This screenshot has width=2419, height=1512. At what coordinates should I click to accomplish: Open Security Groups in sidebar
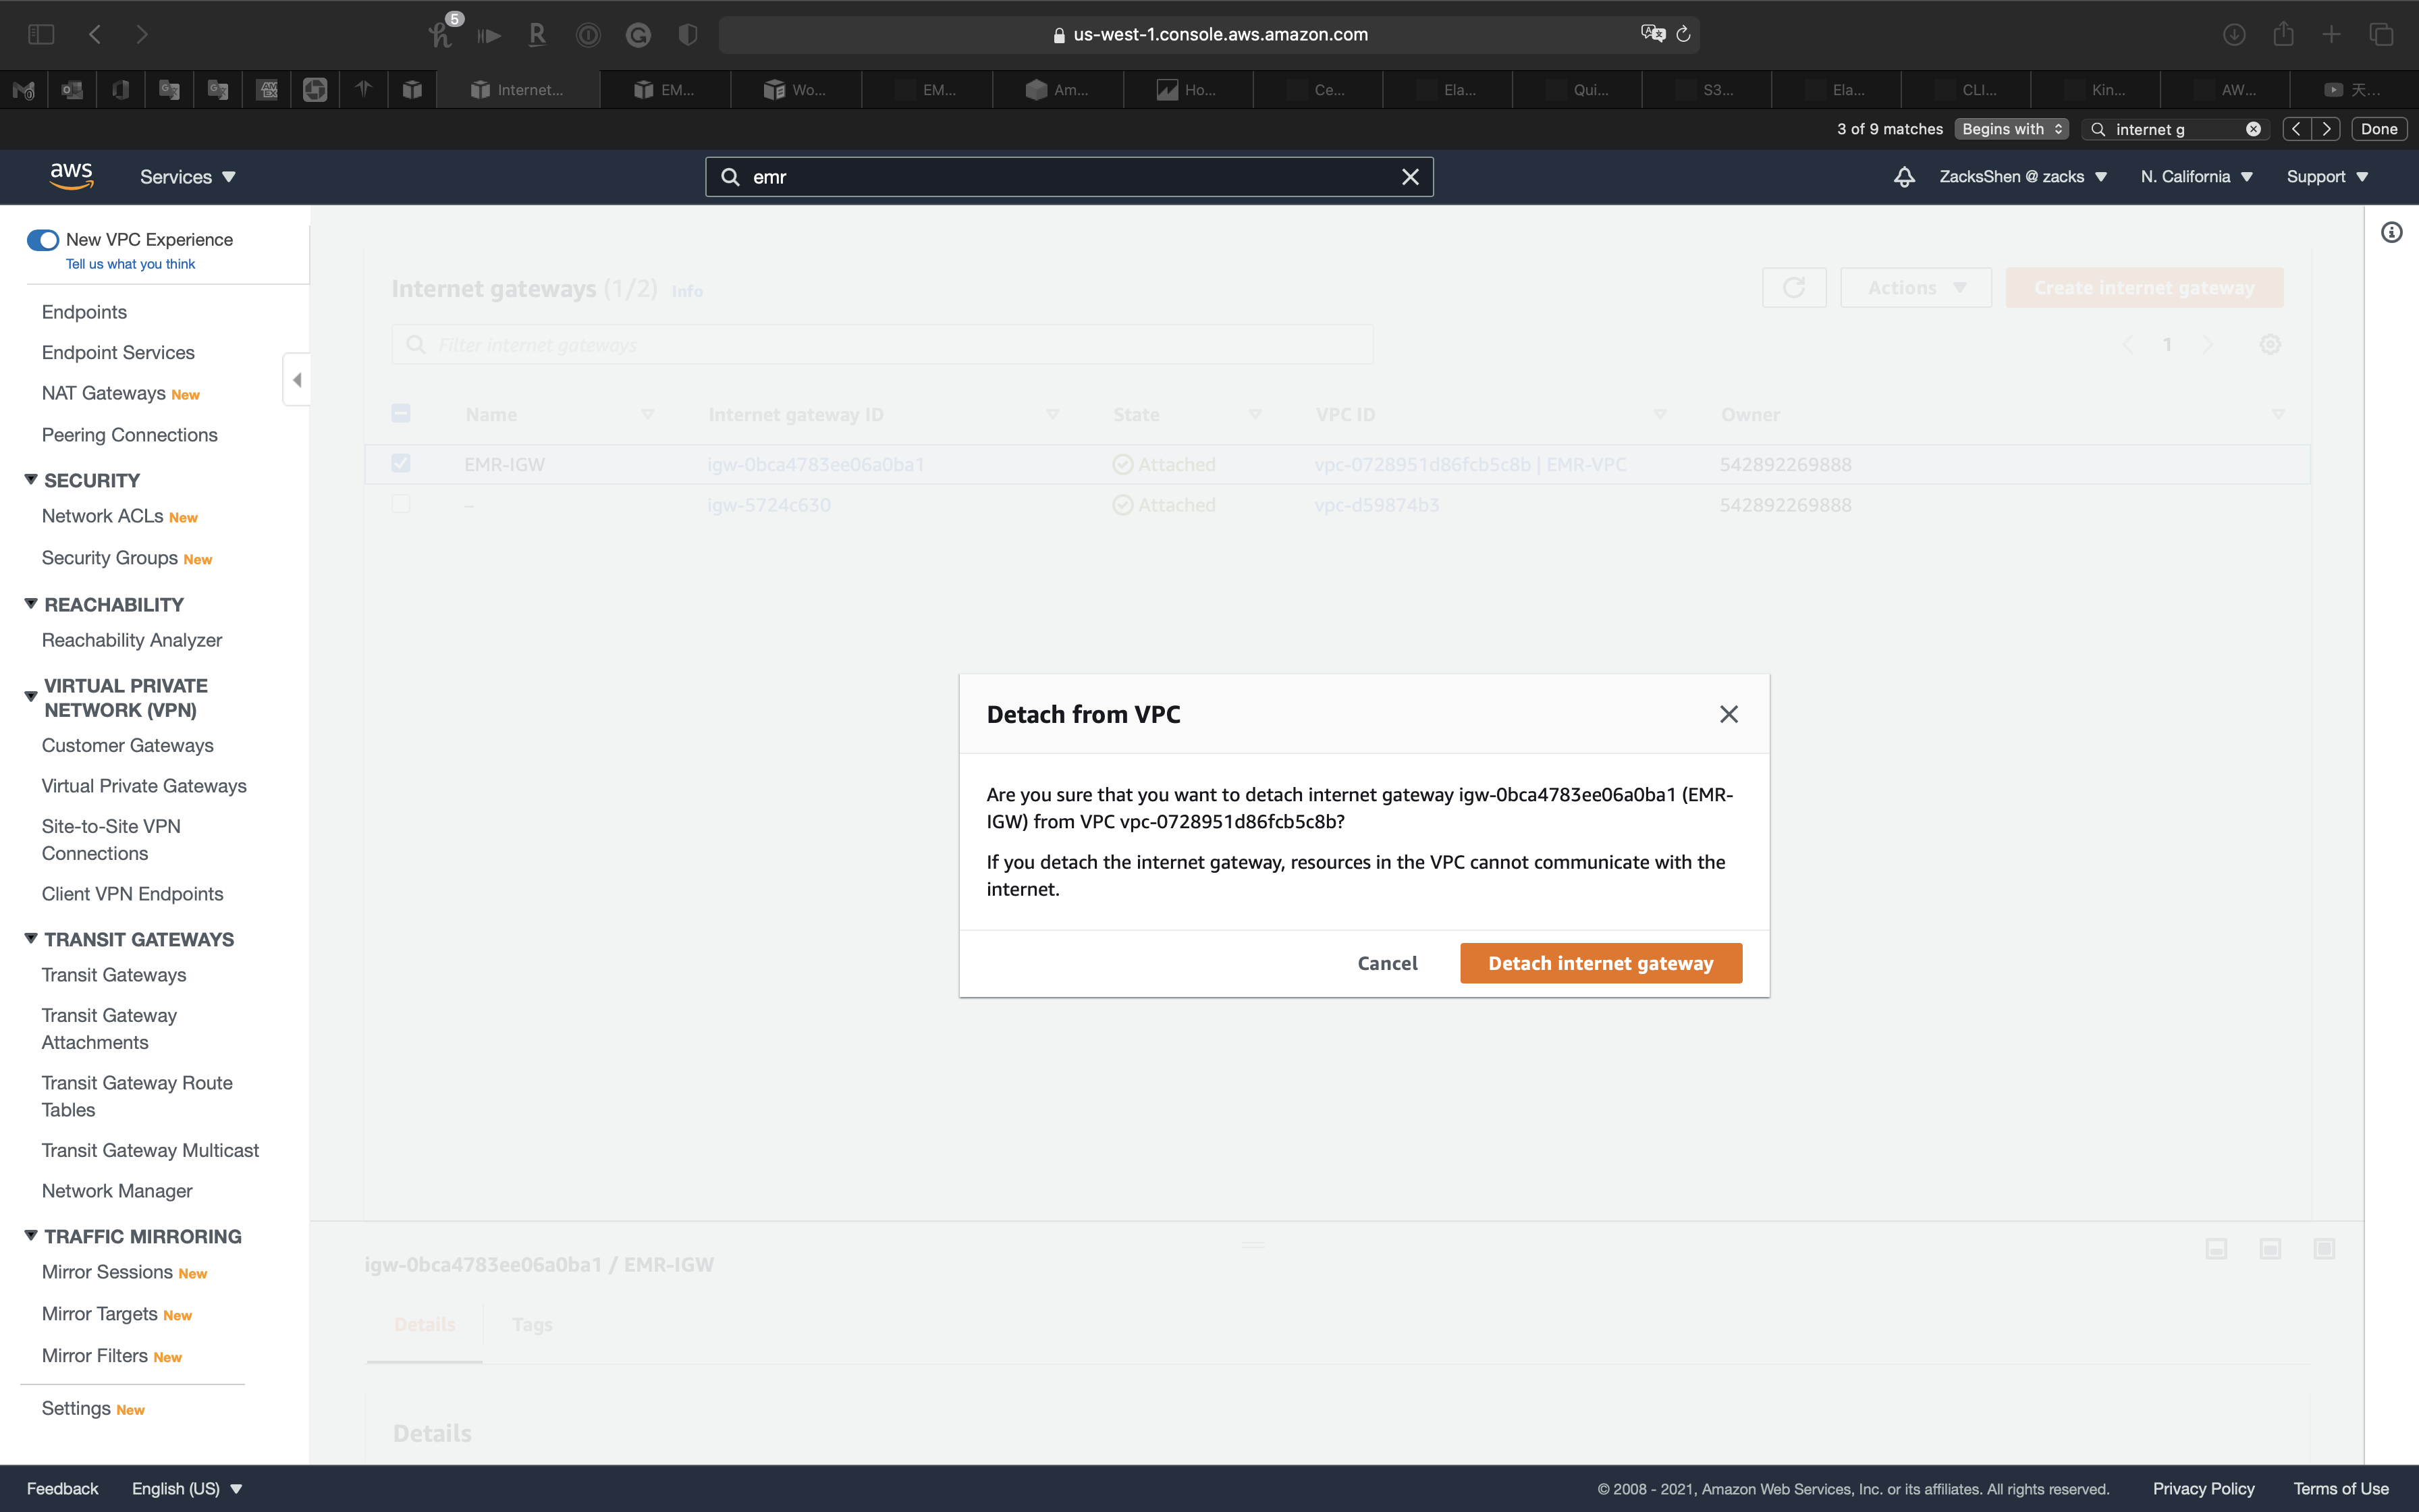tap(110, 558)
